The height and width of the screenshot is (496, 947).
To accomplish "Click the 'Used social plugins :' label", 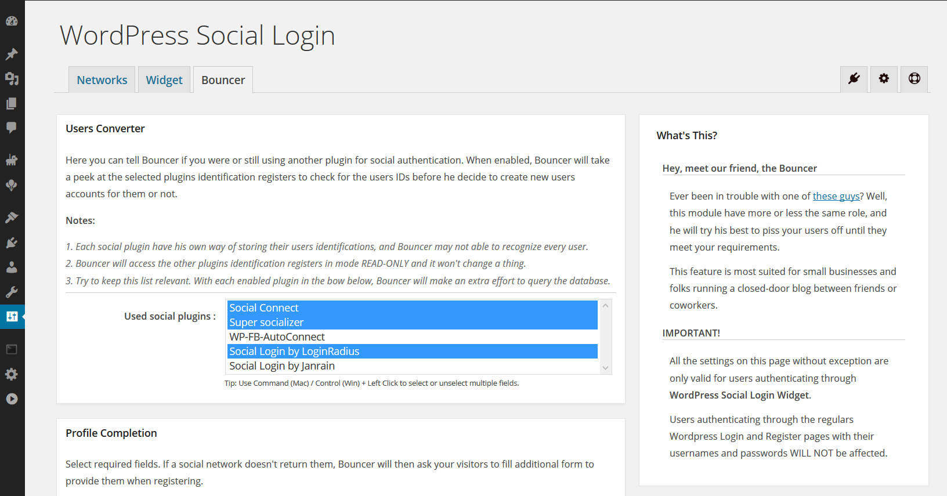I will tap(170, 316).
